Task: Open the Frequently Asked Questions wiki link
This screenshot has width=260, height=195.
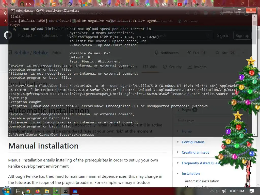Action: [201, 163]
